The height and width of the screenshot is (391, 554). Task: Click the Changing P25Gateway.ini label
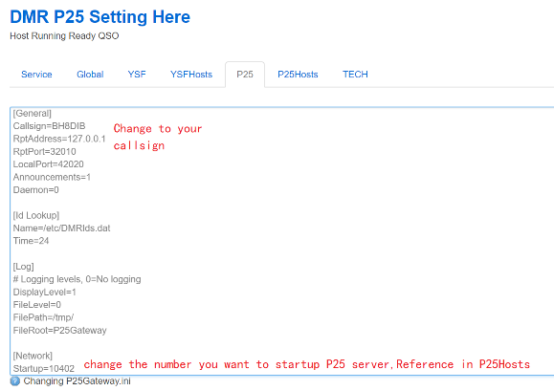77,381
